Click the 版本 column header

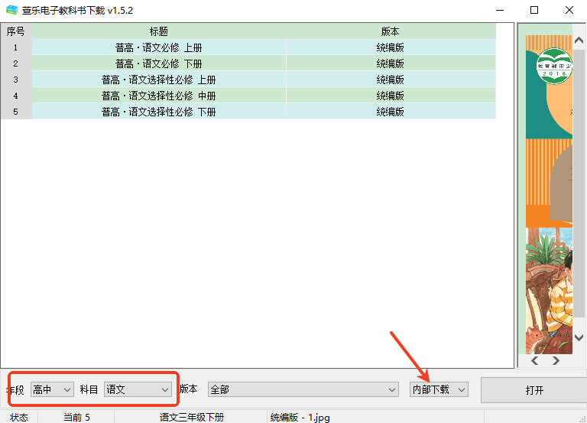point(391,31)
